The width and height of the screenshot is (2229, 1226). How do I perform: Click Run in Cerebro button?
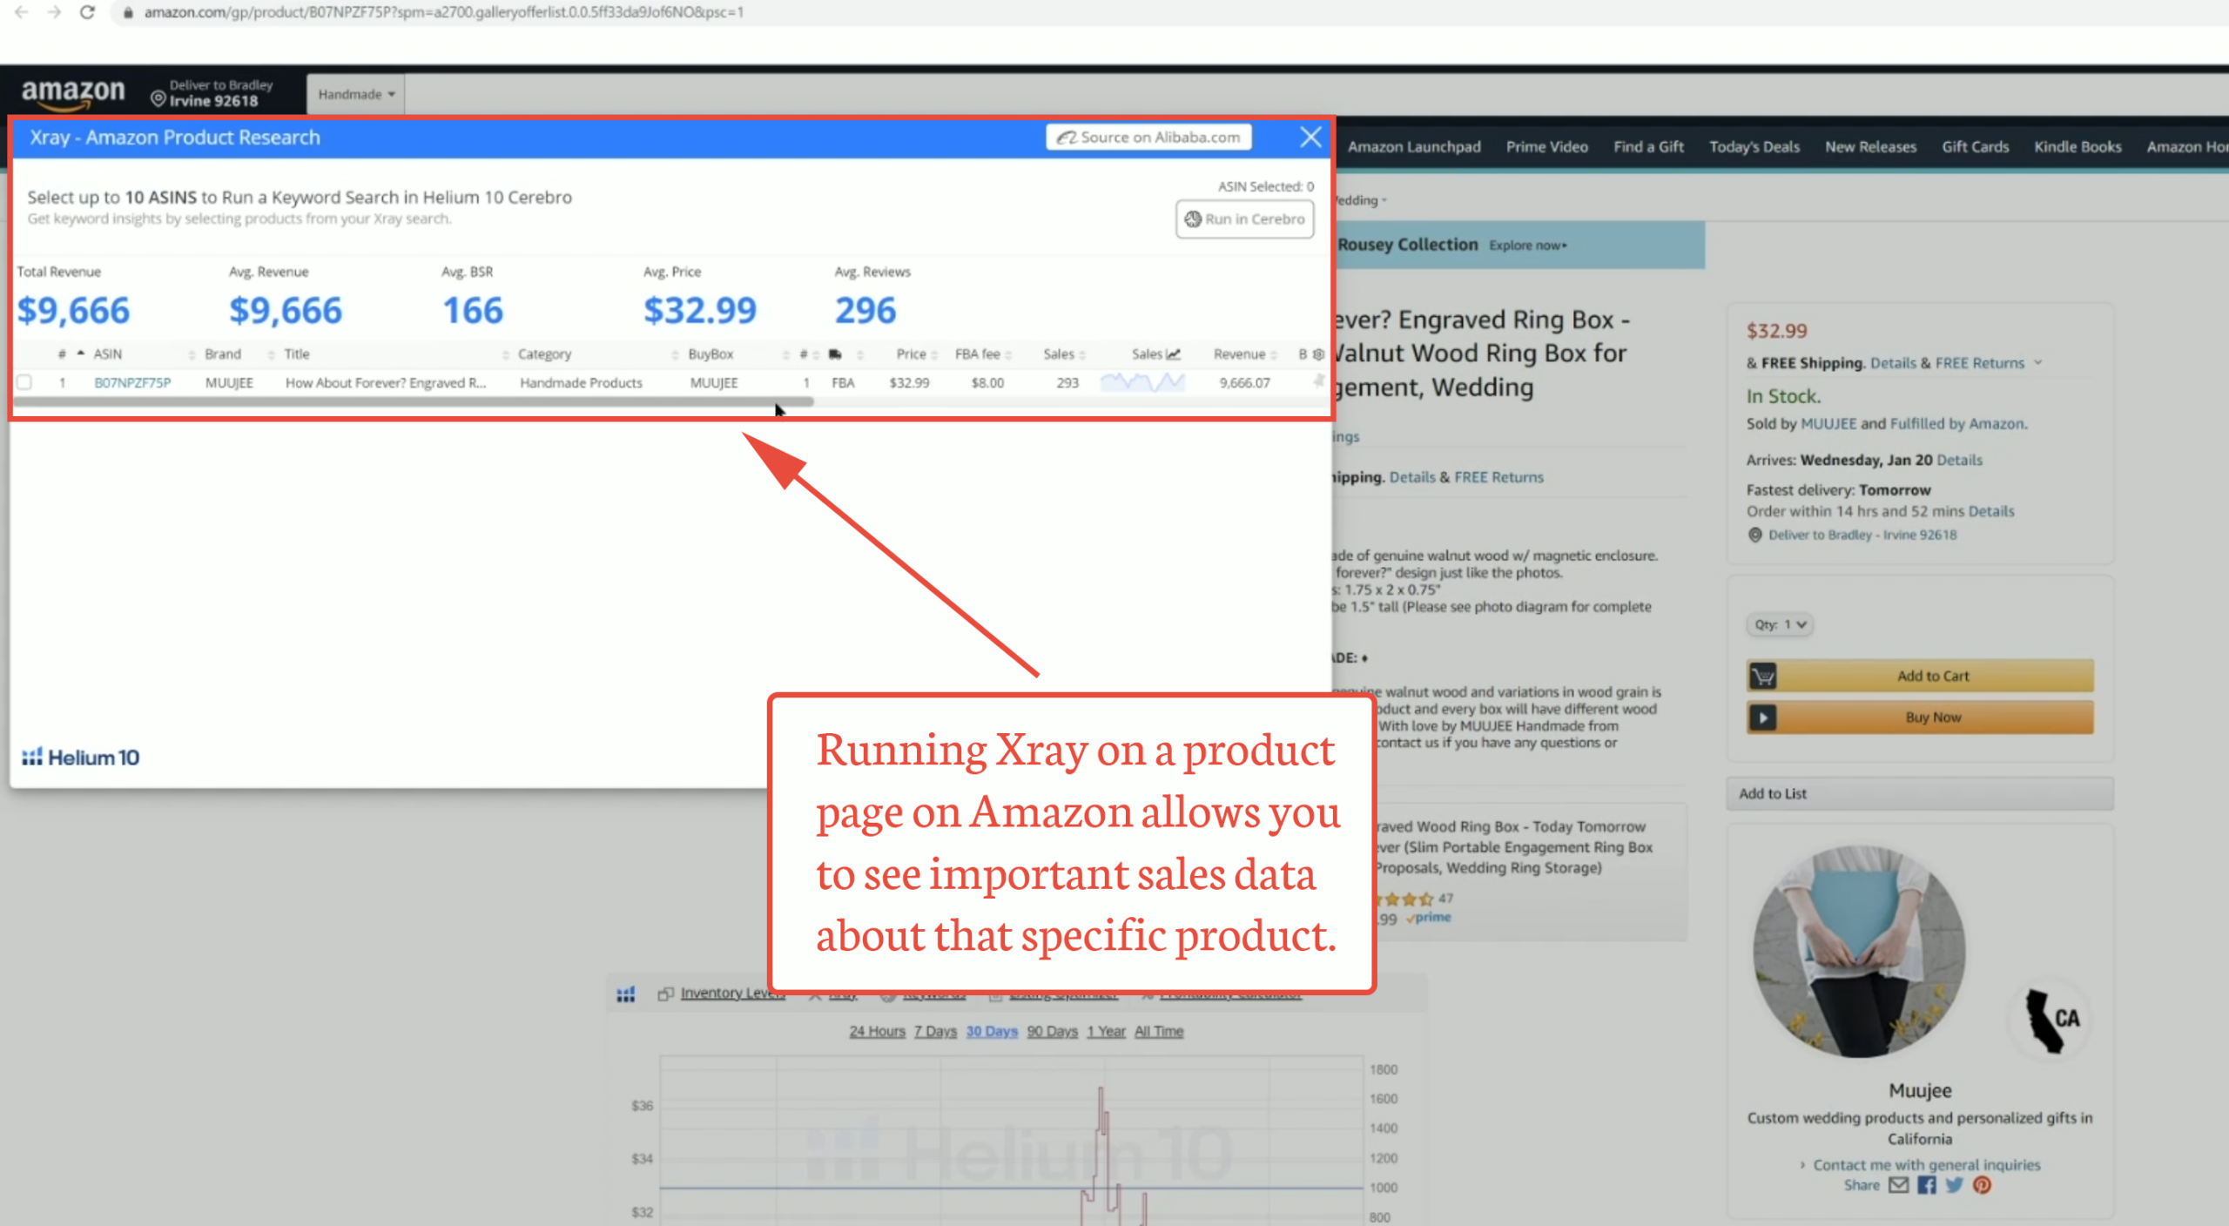point(1244,219)
